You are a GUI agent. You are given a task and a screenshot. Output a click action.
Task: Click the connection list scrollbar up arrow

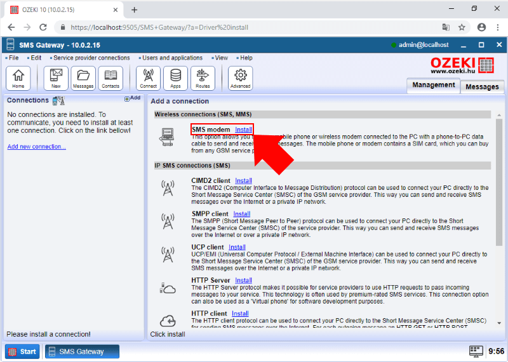(499, 115)
